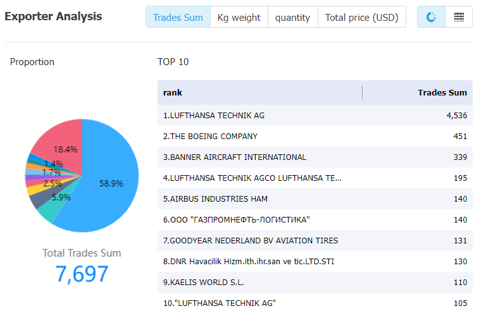
Task: Switch to table grid view
Action: [459, 17]
